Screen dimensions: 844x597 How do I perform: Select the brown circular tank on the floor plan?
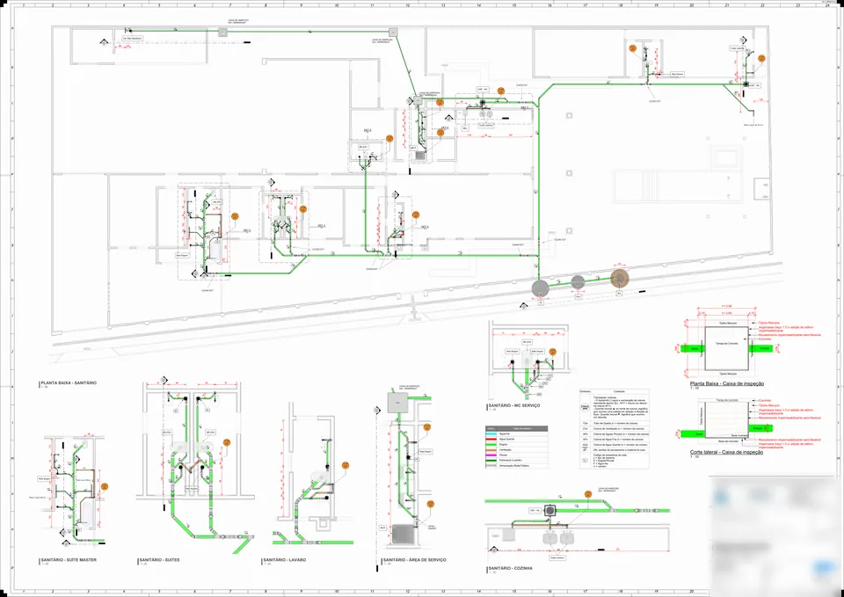pos(620,279)
